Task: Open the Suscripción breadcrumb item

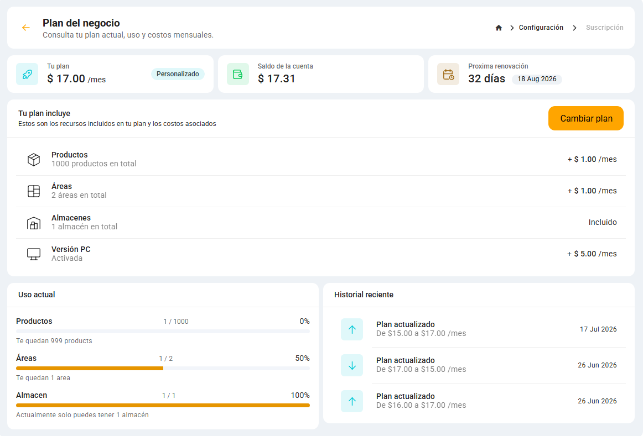Action: coord(604,28)
